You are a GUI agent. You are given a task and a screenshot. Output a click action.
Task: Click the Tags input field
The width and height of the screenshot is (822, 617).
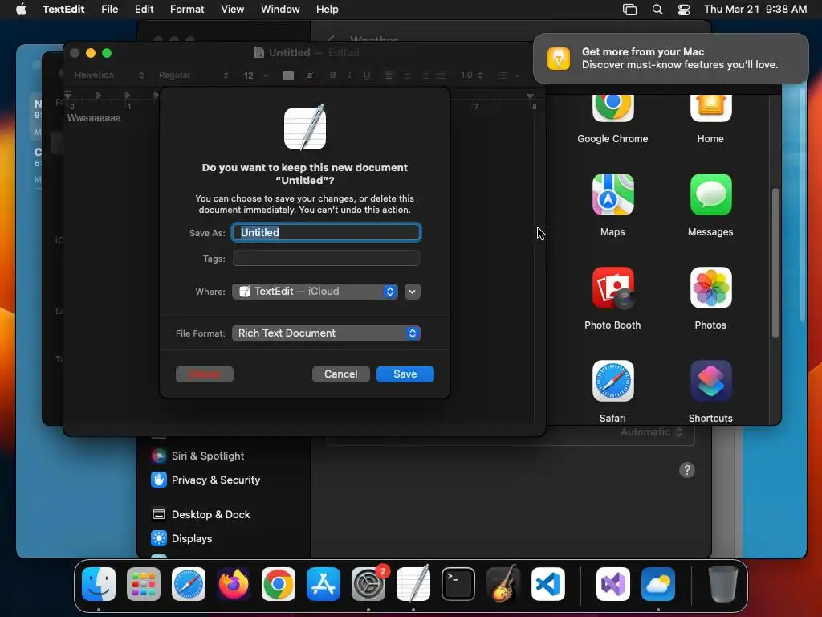[x=326, y=258]
